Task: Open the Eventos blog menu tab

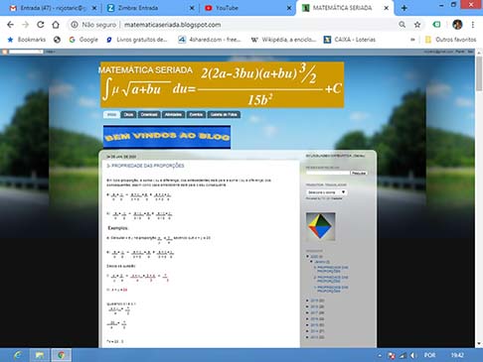Action: [196, 115]
